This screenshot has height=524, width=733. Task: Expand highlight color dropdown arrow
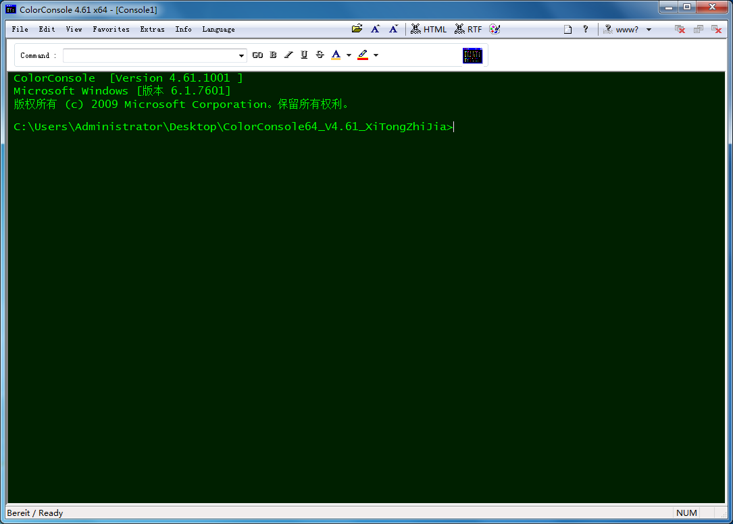click(x=376, y=55)
